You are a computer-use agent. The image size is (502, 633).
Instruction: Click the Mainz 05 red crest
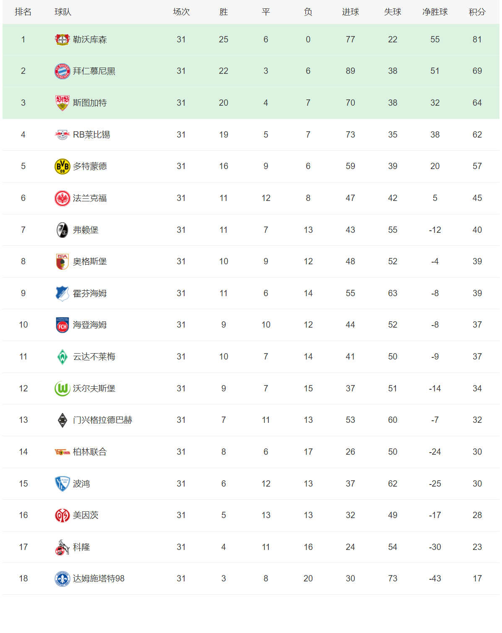(62, 515)
